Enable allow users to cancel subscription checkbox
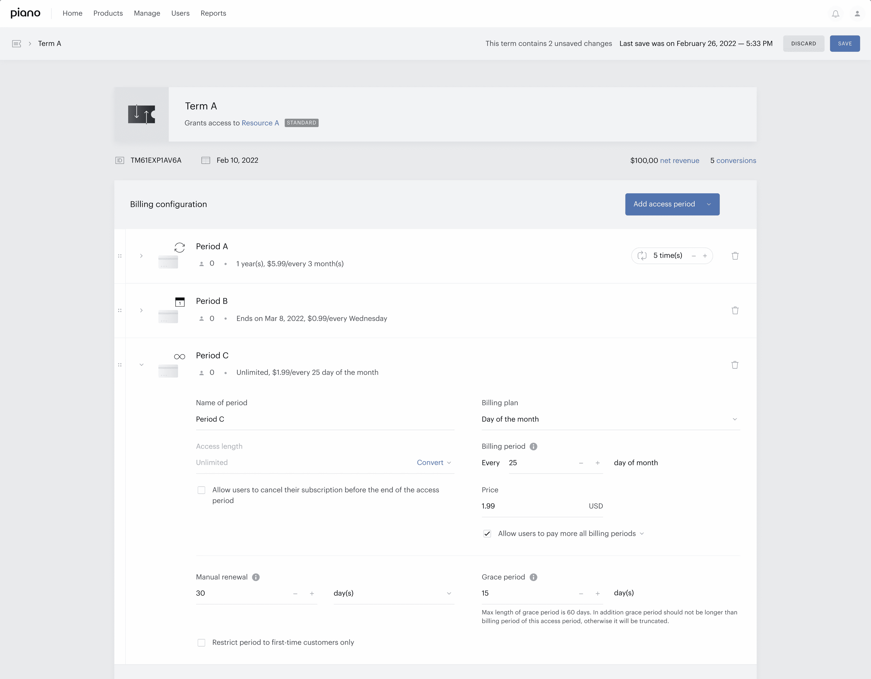The image size is (871, 679). 201,490
